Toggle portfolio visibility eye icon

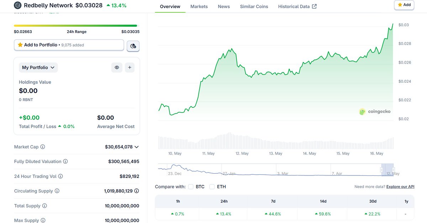click(117, 67)
